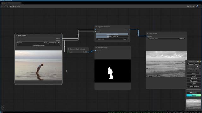Bookmark this page with the star icon
This screenshot has height=113, width=202.
point(193,6)
